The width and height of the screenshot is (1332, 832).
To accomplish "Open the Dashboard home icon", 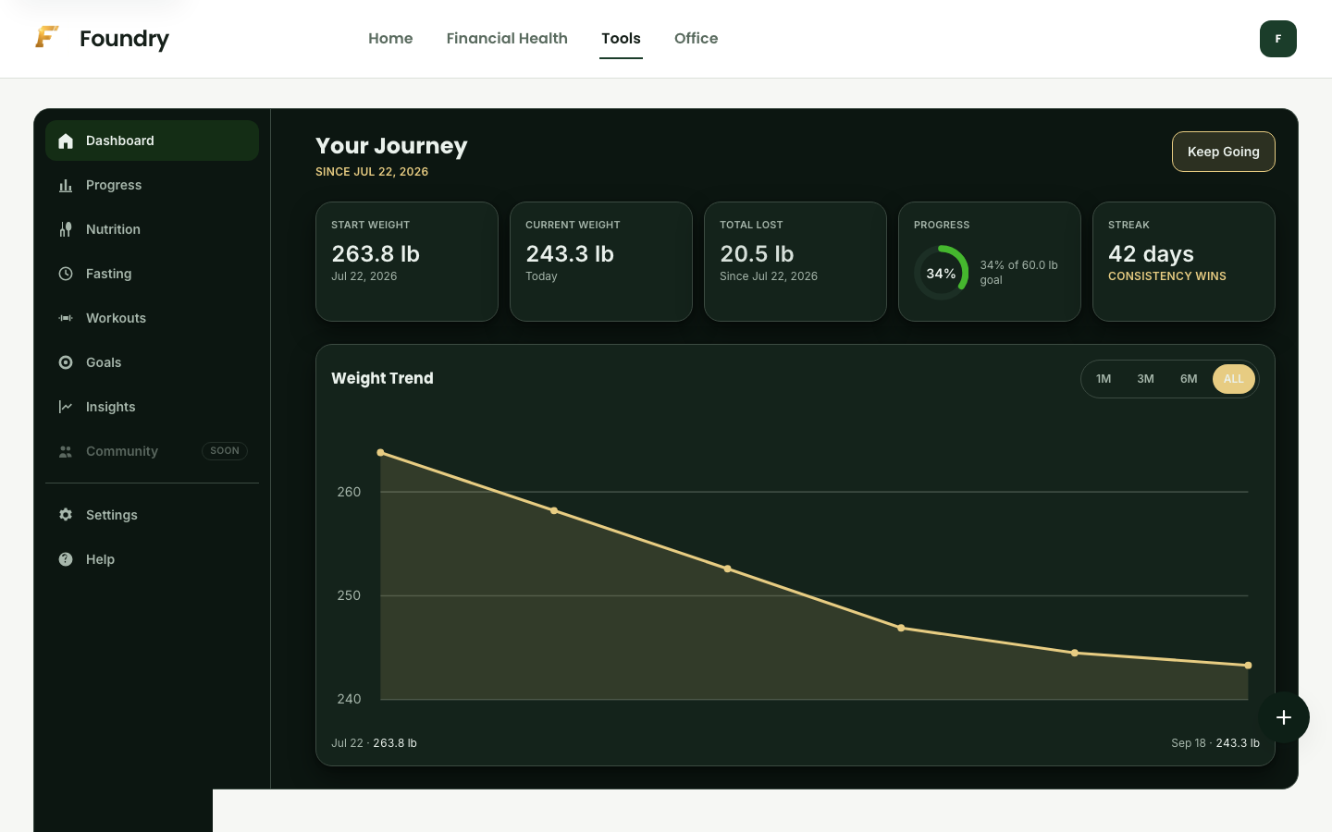I will (66, 141).
